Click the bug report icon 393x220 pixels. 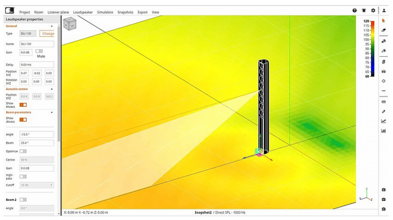[364, 10]
